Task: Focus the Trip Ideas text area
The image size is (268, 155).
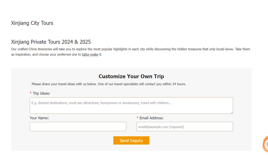Action: coord(131,105)
